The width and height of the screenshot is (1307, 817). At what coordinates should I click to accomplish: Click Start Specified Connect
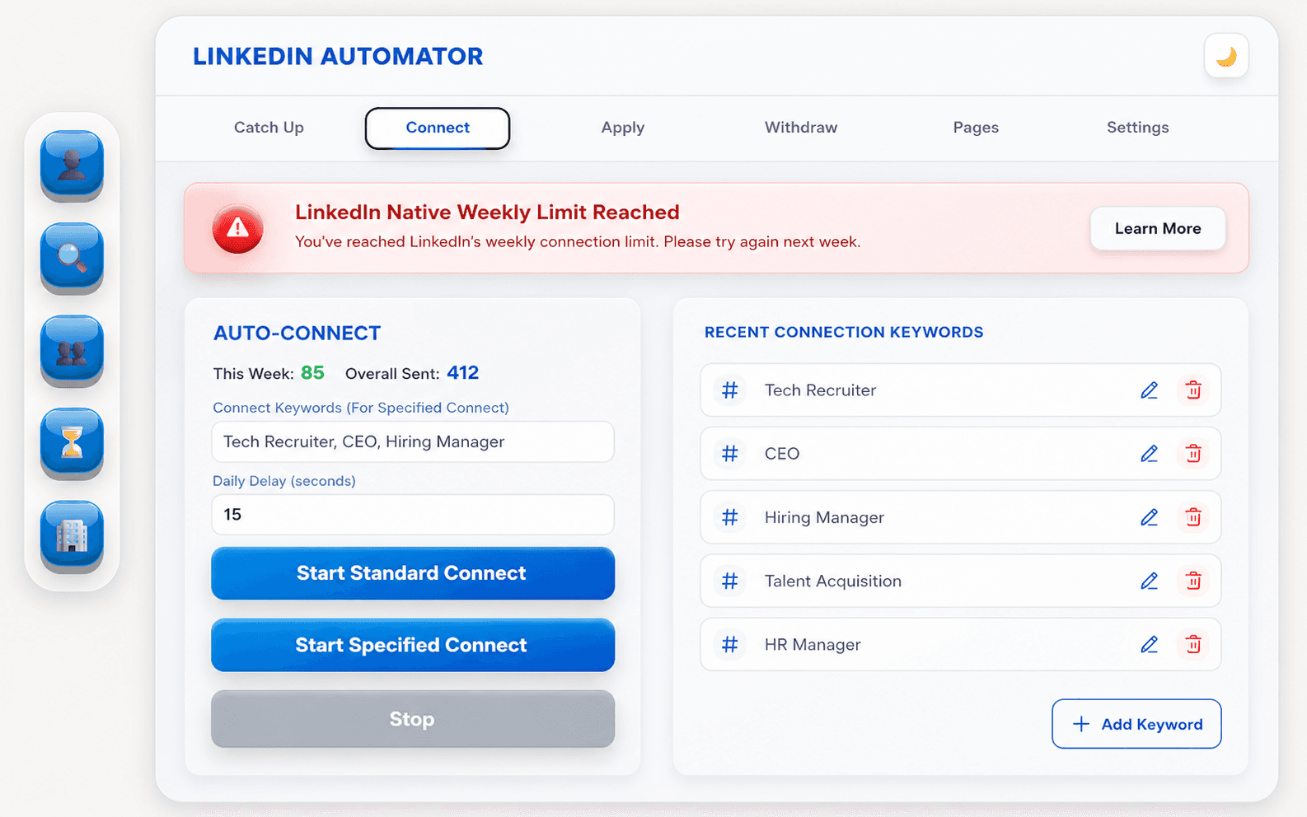coord(413,645)
